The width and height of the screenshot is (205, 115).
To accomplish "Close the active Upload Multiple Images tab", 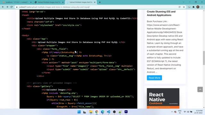I will (95, 2).
